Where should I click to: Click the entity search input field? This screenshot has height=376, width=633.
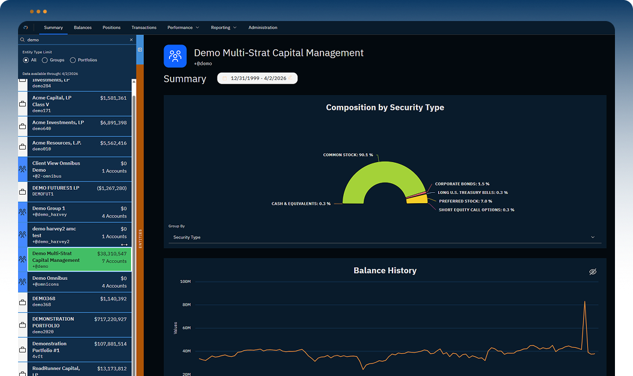(x=77, y=40)
